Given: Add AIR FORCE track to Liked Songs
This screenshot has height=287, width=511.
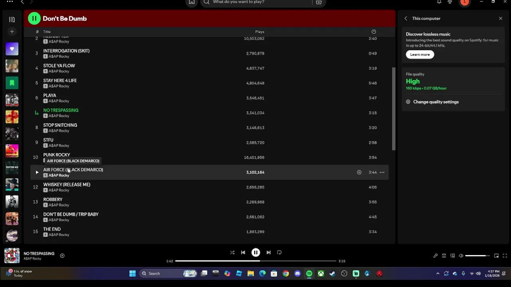Looking at the screenshot, I should tap(359, 172).
